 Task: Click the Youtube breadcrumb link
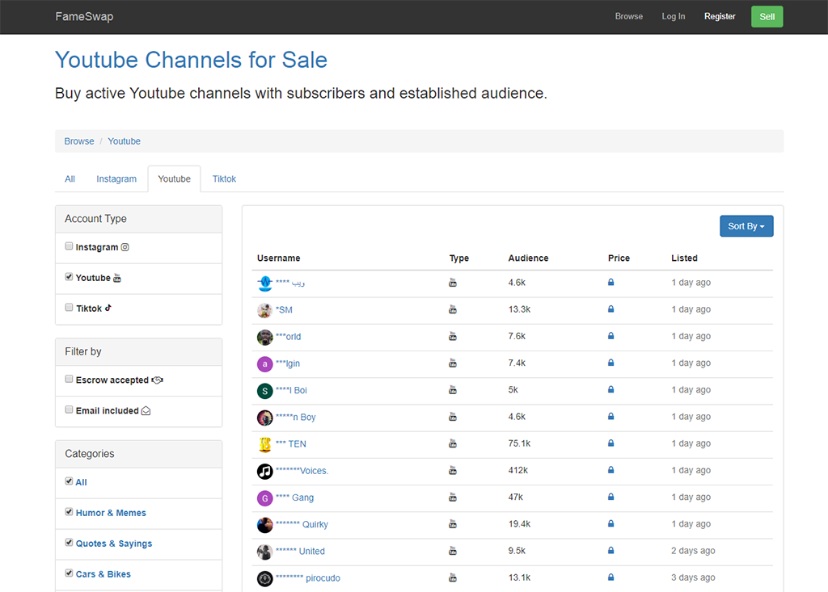(x=124, y=141)
